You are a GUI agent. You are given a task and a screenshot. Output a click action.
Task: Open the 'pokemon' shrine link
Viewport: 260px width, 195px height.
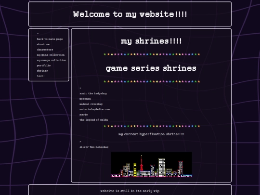pos(85,99)
